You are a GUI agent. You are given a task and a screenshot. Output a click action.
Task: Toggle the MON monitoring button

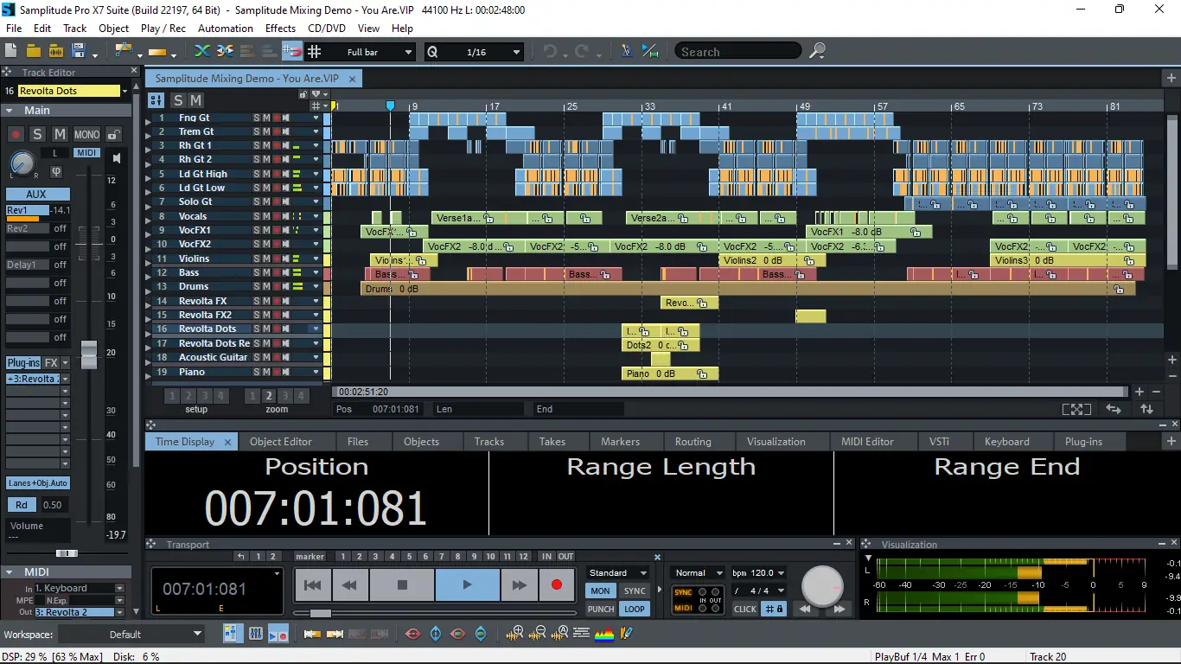[x=601, y=591]
